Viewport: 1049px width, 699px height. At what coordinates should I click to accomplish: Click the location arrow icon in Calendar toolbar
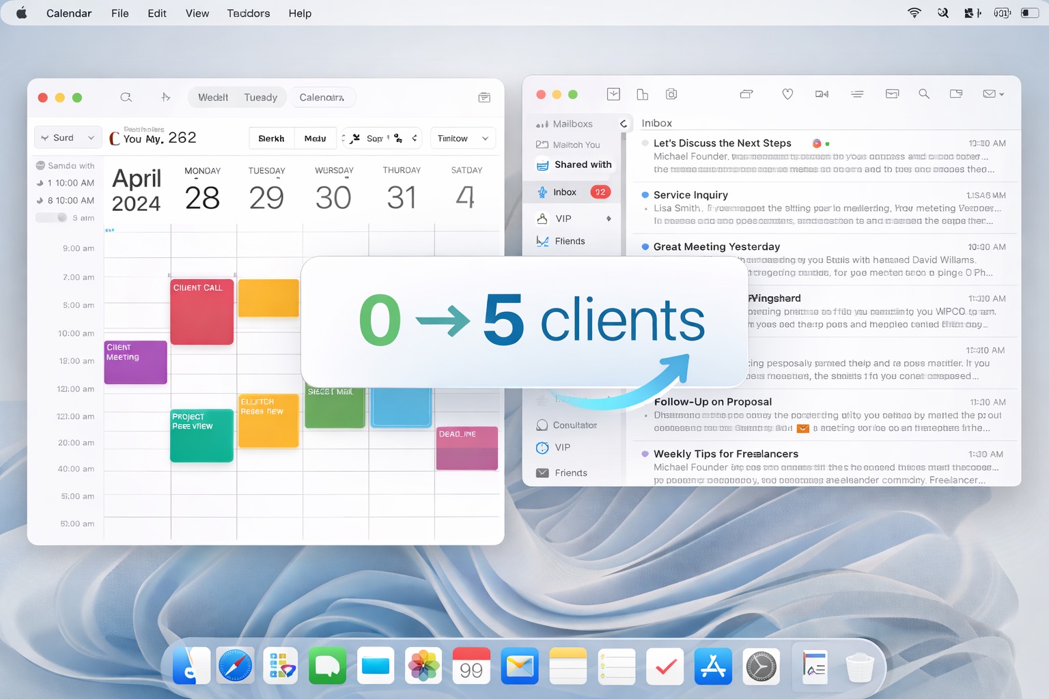[165, 97]
